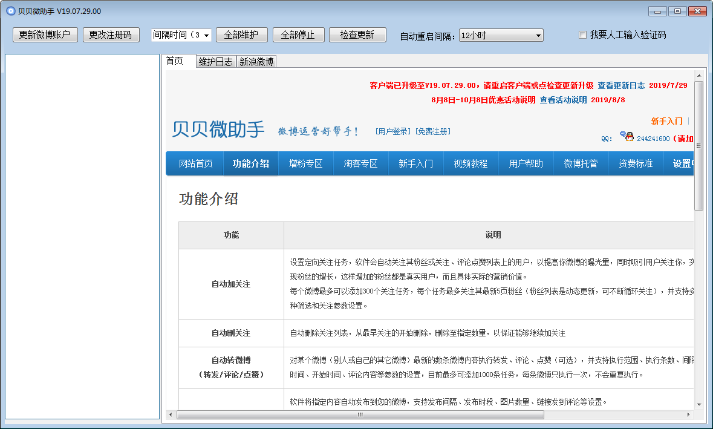Open the 自动重启间隔 12小时 dropdown

[501, 36]
